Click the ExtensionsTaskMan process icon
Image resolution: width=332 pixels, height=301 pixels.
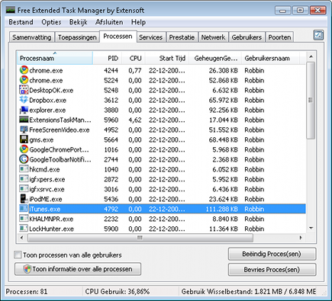coord(24,120)
